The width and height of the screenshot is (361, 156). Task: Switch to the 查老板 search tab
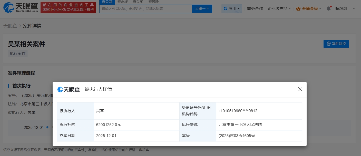click(122, 2)
